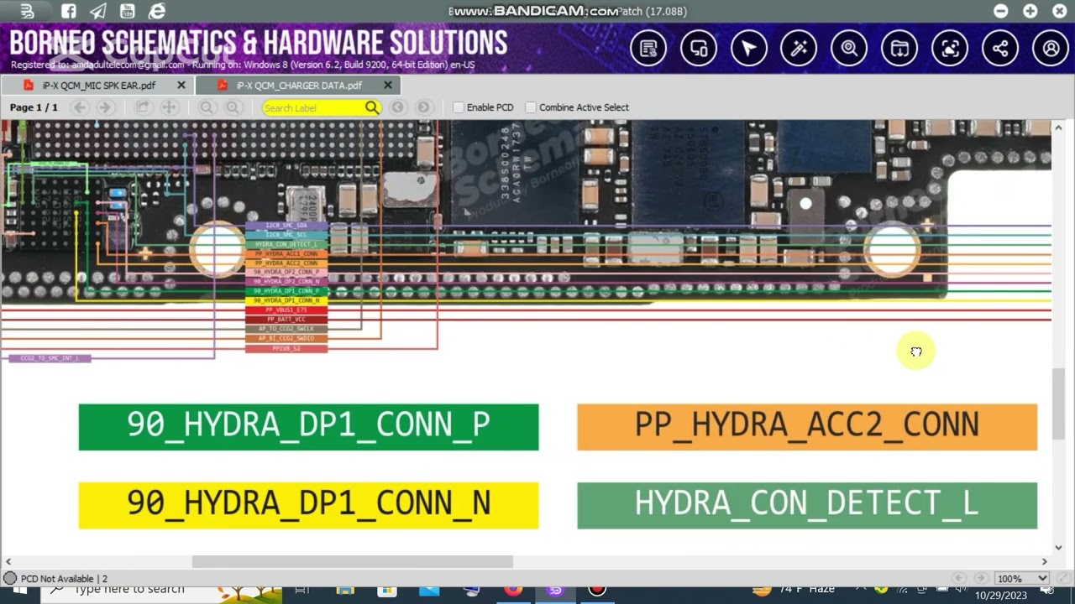This screenshot has width=1075, height=604.
Task: Click the devices/screens circular icon
Action: [699, 49]
